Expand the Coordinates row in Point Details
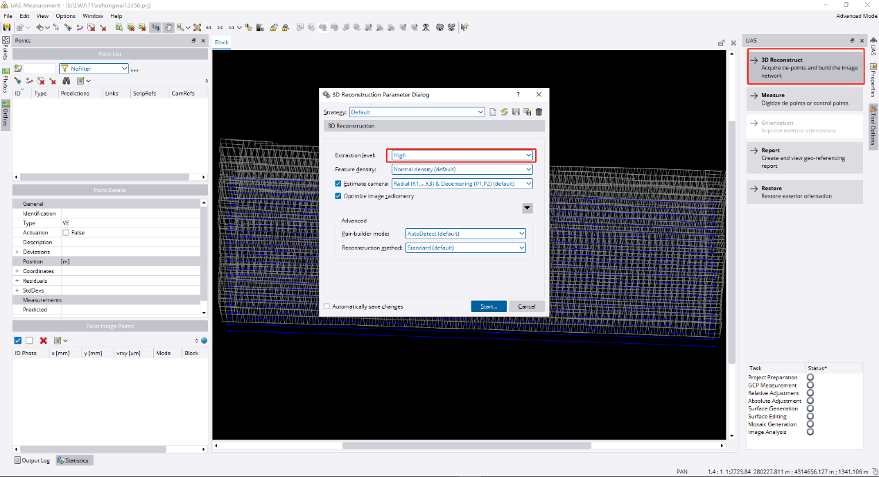Screen dimensions: 879x477 point(17,271)
